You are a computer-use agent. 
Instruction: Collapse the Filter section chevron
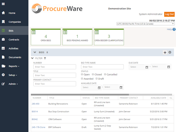pos(32,58)
